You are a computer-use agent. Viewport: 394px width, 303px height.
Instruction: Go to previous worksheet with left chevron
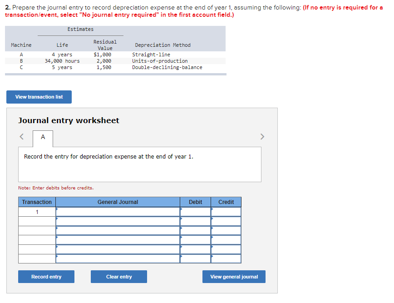pyautogui.click(x=22, y=137)
